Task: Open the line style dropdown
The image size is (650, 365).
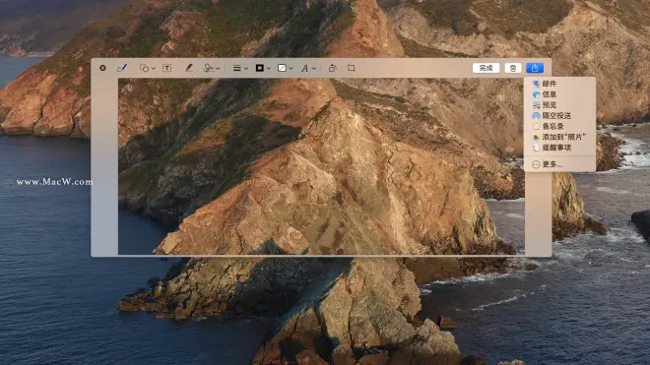Action: (240, 68)
